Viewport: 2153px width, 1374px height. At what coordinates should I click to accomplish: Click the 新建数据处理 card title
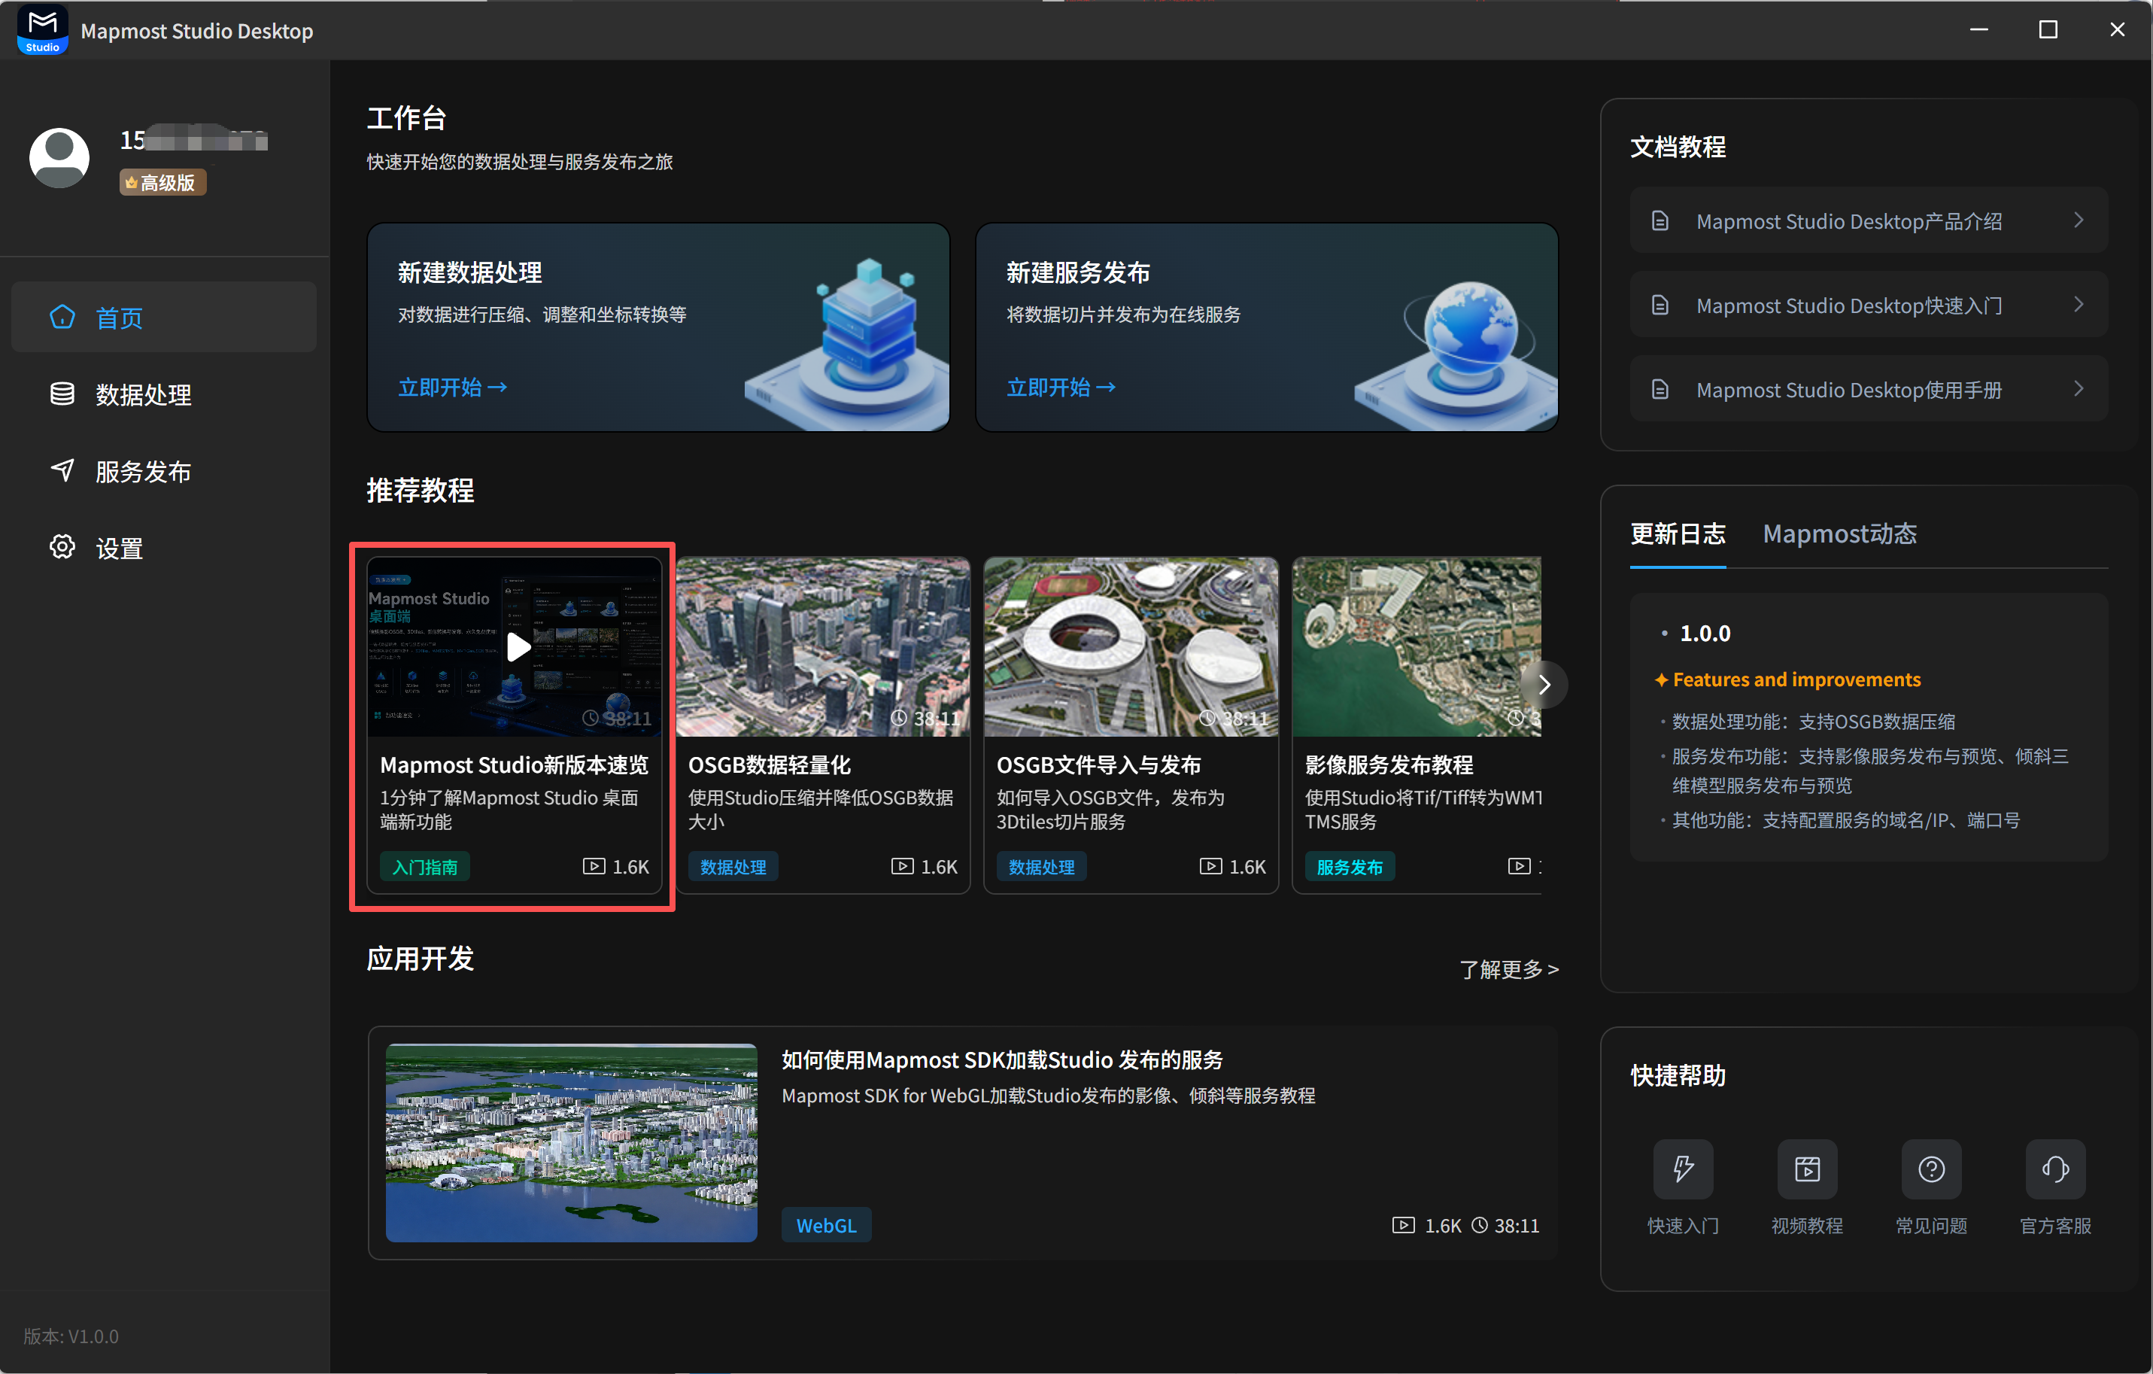[470, 272]
